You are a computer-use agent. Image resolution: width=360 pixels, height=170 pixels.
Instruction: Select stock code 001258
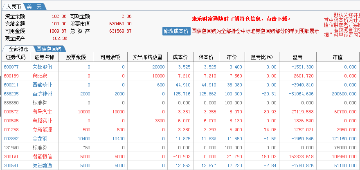pyautogui.click(x=11, y=130)
